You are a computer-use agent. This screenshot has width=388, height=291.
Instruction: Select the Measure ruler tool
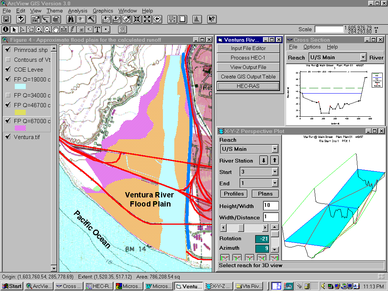tap(64, 30)
